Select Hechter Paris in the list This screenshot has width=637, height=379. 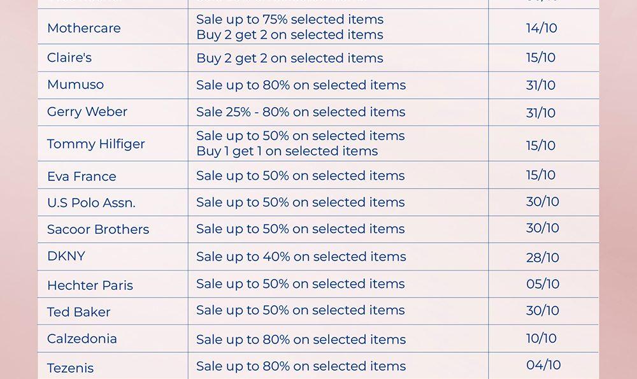[90, 285]
